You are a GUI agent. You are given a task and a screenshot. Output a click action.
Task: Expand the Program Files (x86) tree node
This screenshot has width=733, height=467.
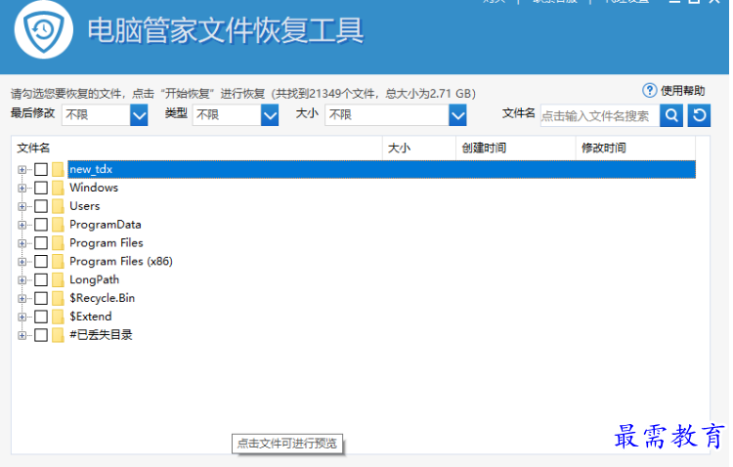(22, 262)
